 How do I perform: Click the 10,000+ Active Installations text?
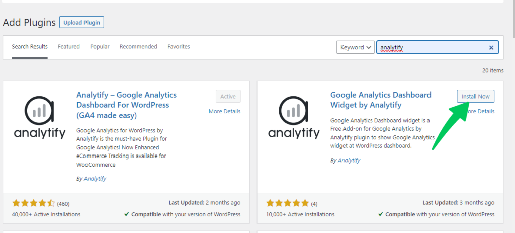click(300, 214)
